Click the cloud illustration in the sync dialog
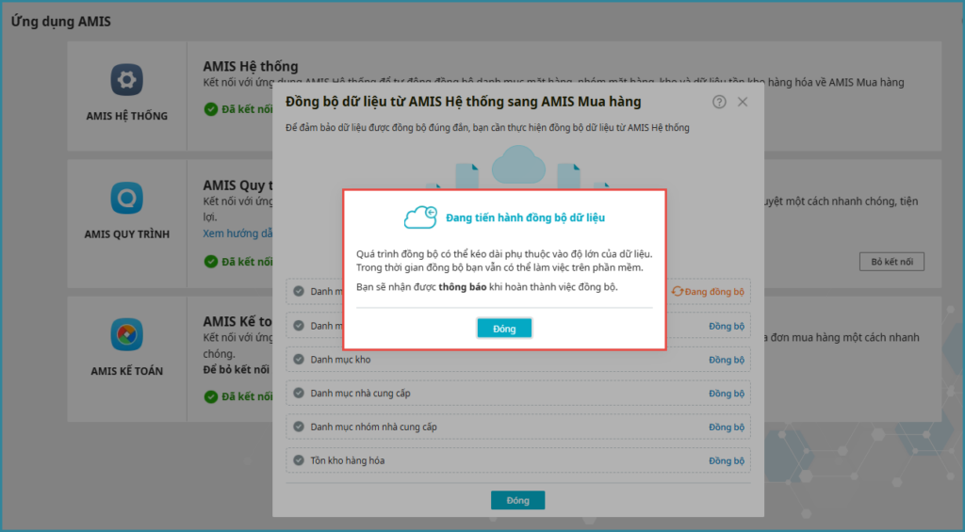Screen dimensions: 965x532 pos(518,165)
